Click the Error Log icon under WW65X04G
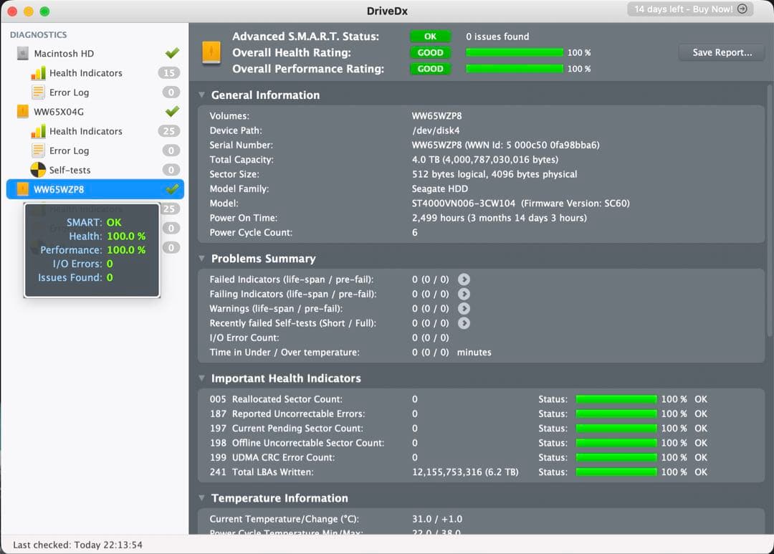The width and height of the screenshot is (774, 554). 38,151
